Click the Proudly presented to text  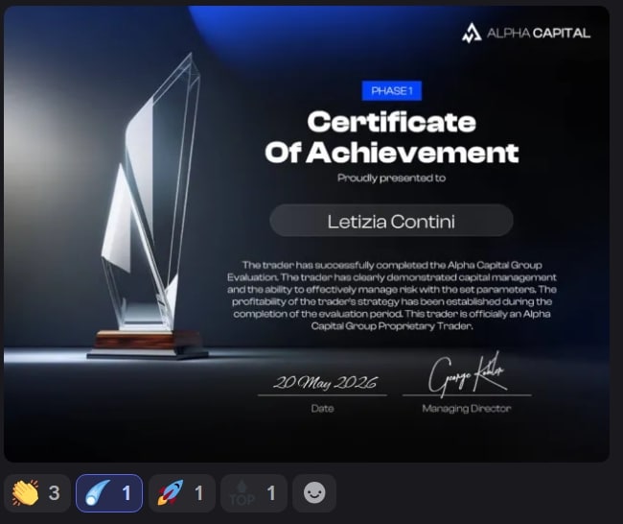391,178
